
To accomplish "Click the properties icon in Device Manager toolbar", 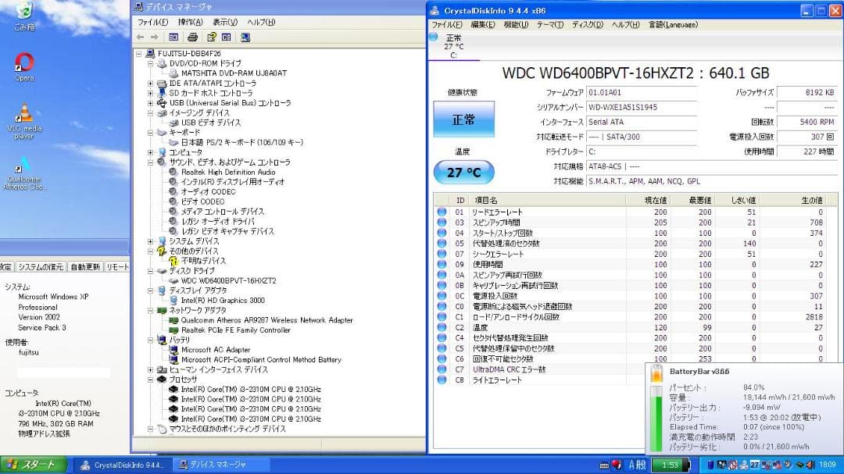I will click(212, 37).
